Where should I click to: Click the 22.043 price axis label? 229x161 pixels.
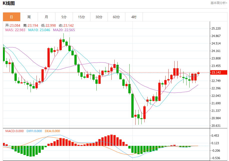(216, 96)
